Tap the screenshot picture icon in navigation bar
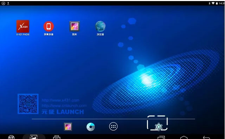This screenshot has width=225, height=139. coord(34,137)
